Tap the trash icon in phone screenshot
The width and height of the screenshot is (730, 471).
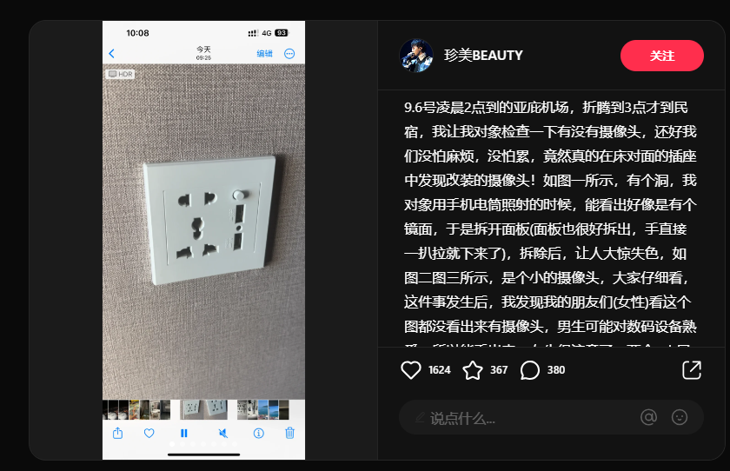(x=289, y=433)
